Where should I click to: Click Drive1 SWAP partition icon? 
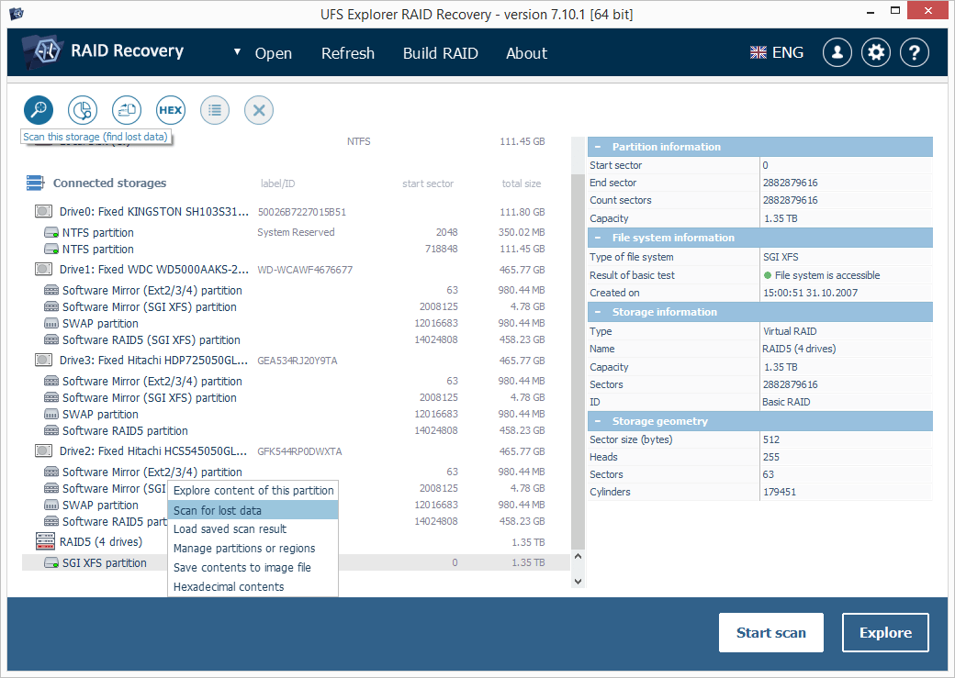coord(51,323)
